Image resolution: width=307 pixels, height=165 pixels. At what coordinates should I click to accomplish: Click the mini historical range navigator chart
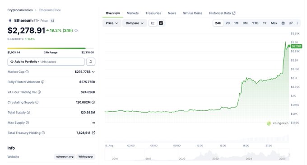click(197, 155)
